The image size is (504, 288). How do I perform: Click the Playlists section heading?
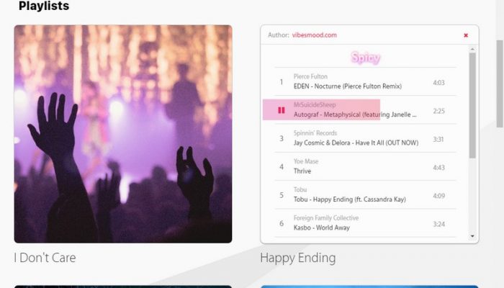(44, 6)
